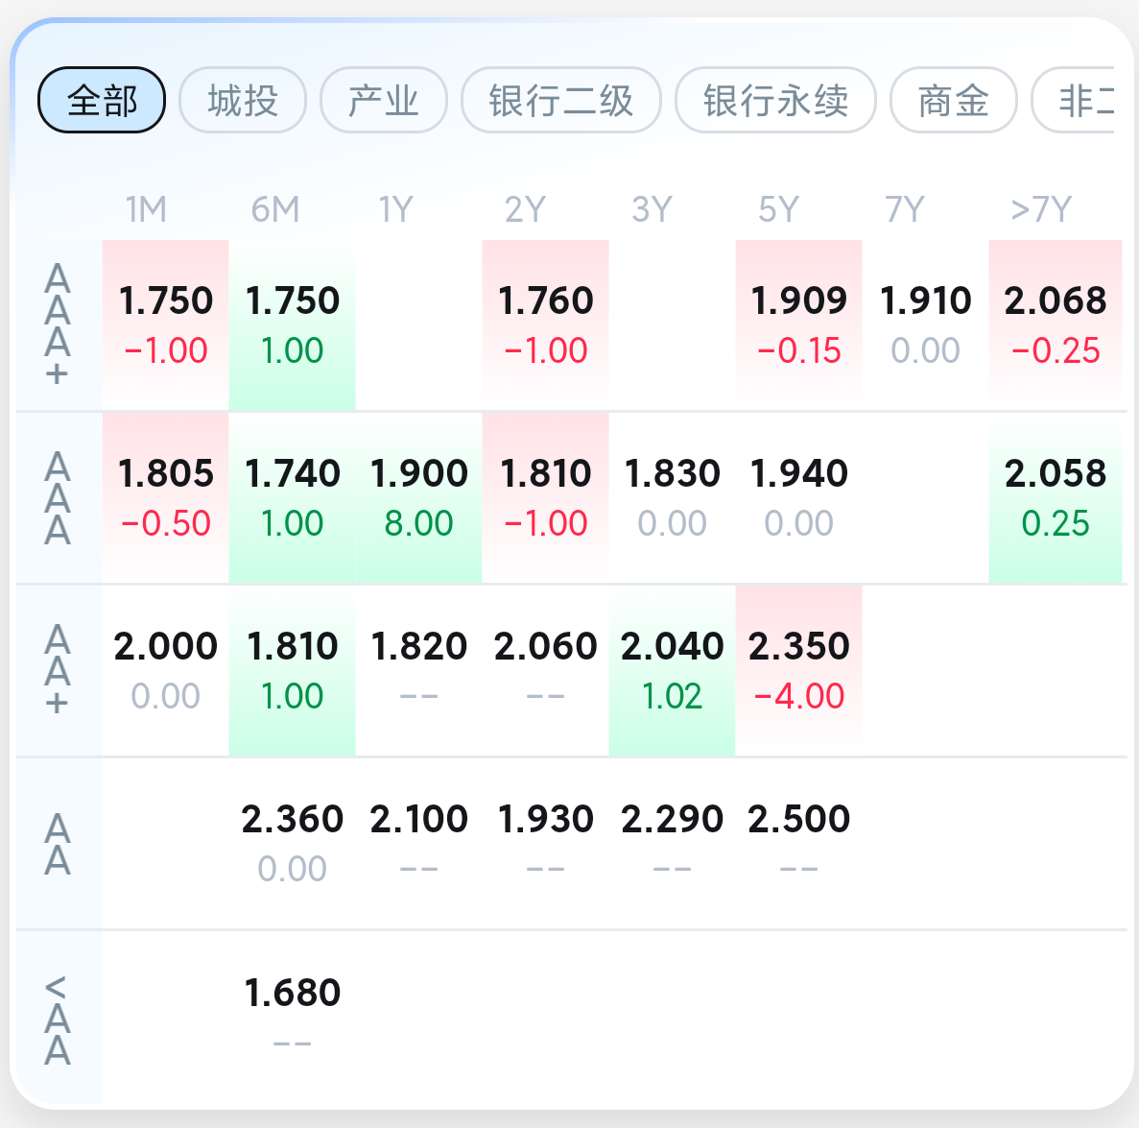Click the AA+ 3Y cell 2.040

click(673, 670)
